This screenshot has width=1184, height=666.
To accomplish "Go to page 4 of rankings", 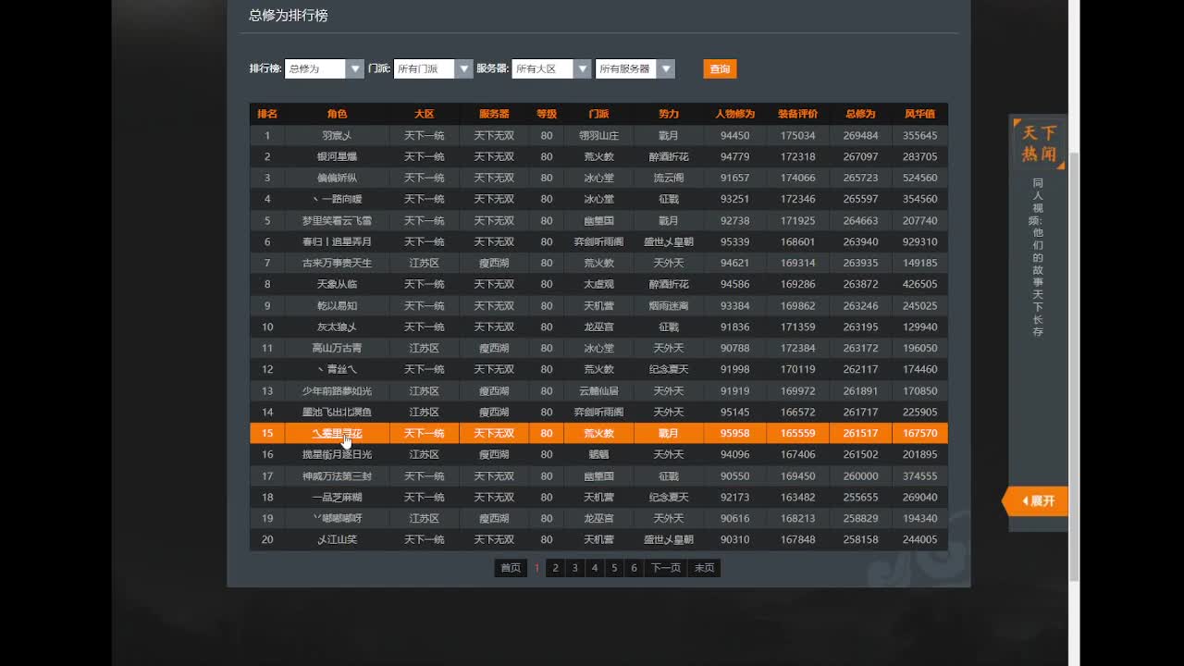I will point(594,568).
